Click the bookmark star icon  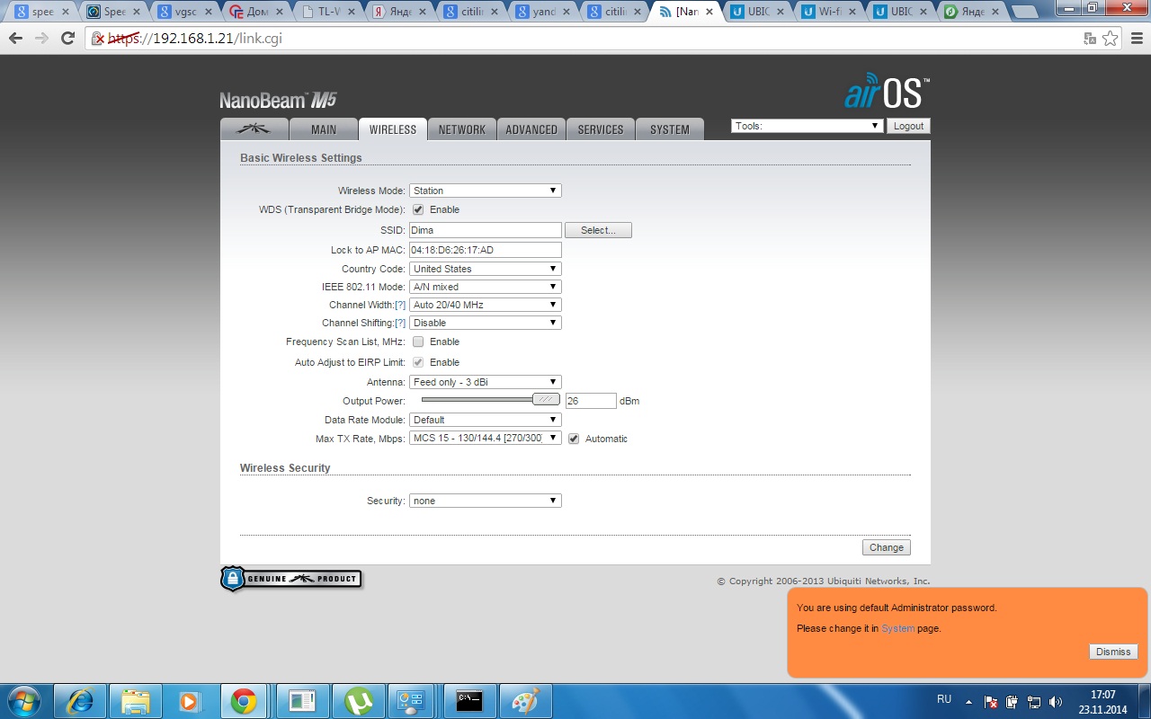coord(1111,39)
